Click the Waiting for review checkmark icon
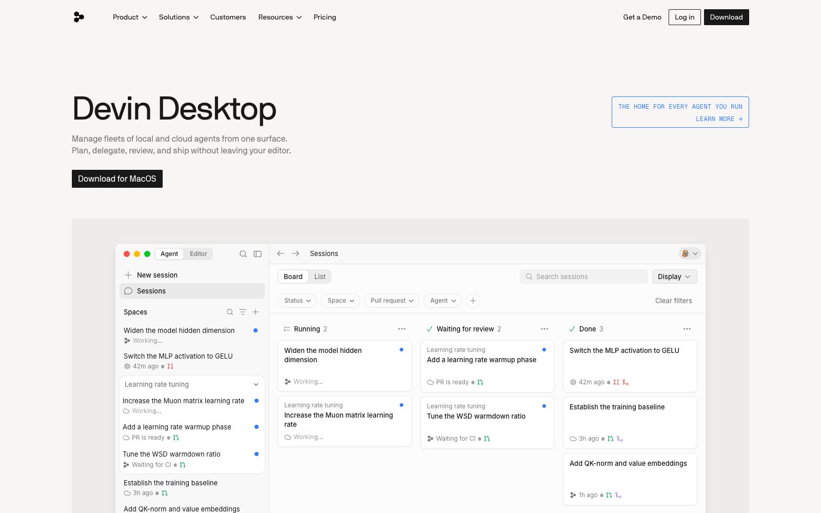Screen dimensions: 821x513 [429, 329]
